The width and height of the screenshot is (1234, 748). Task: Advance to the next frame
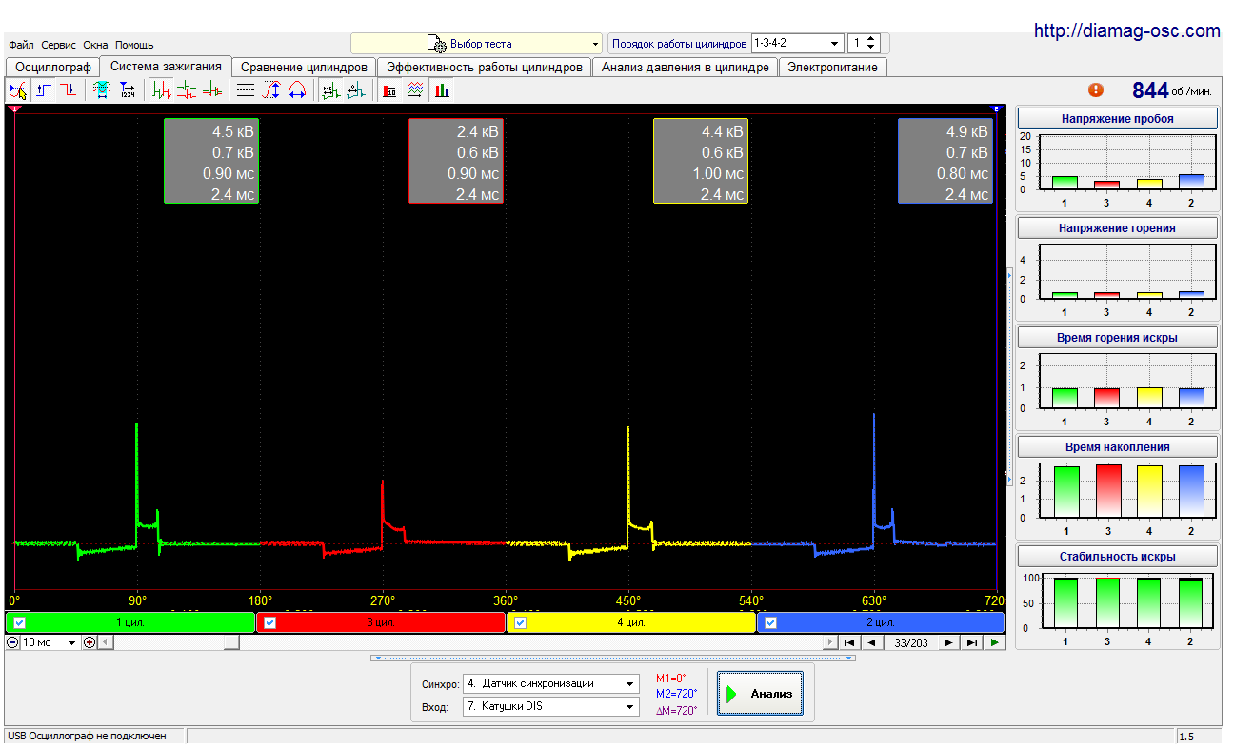(x=949, y=642)
